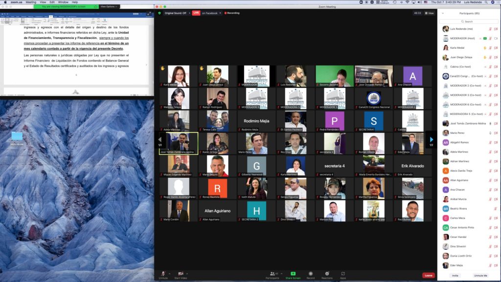Toggle video-off icon beside Luis Redondo (me)
501x282 pixels.
coord(496,29)
